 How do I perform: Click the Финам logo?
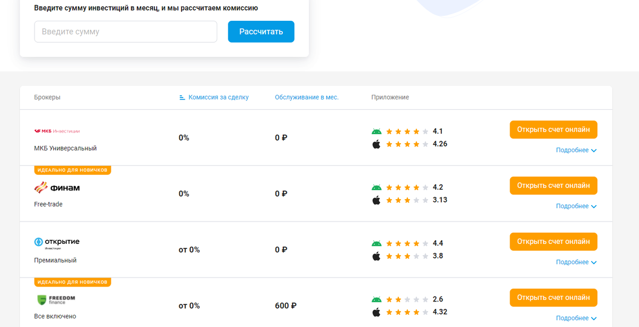tap(57, 187)
